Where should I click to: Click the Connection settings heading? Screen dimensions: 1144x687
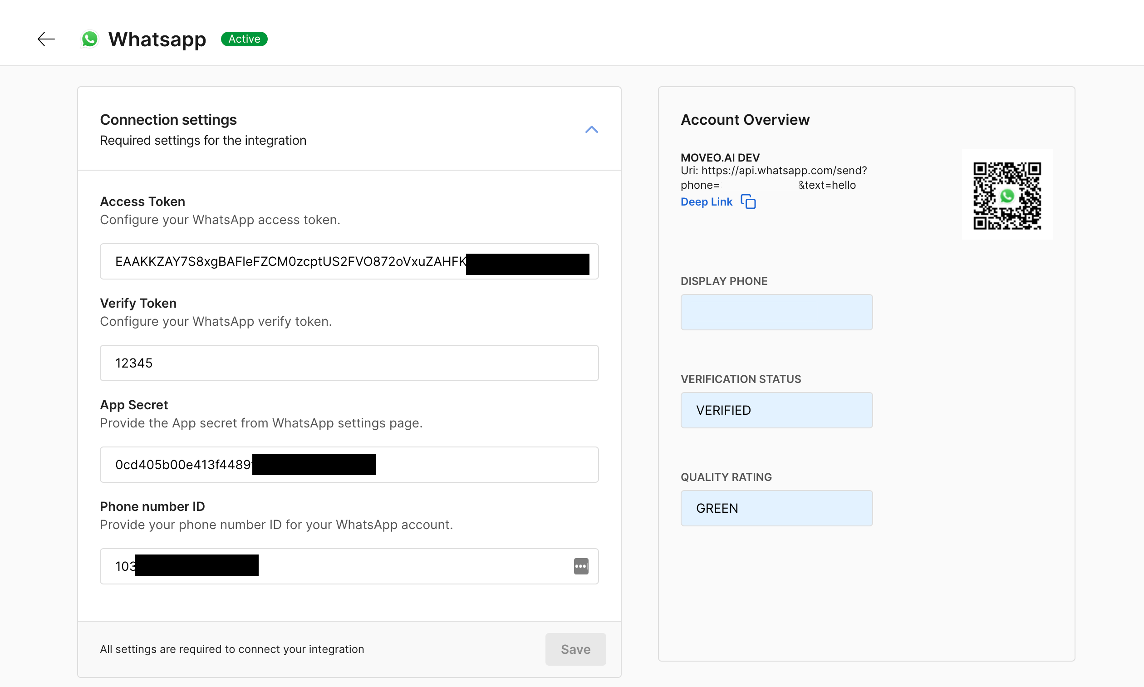pos(168,120)
